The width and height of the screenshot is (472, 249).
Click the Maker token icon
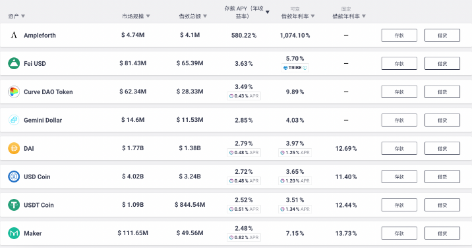point(14,233)
